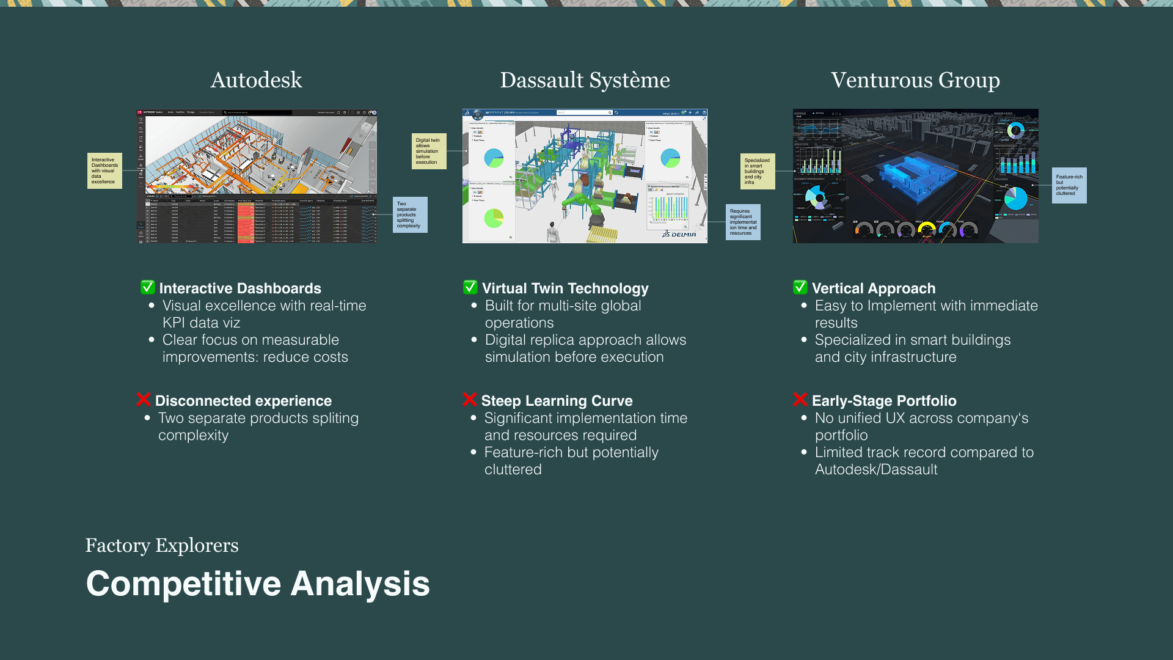Click the 'Factory Explorers' subtitle text
This screenshot has height=660, width=1173.
162,545
